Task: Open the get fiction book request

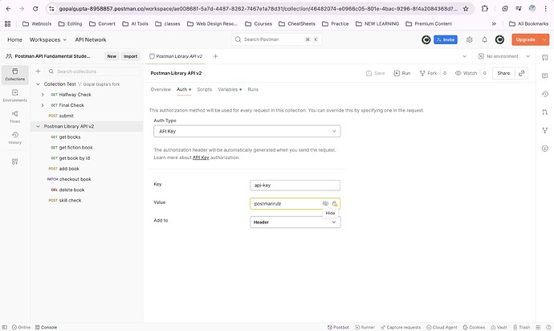Action: pos(75,148)
